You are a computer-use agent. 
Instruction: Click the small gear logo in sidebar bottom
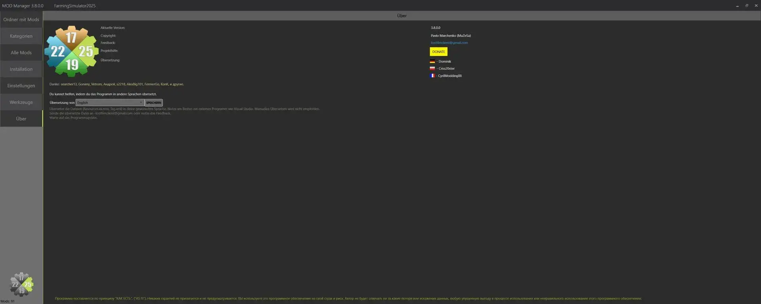[21, 284]
